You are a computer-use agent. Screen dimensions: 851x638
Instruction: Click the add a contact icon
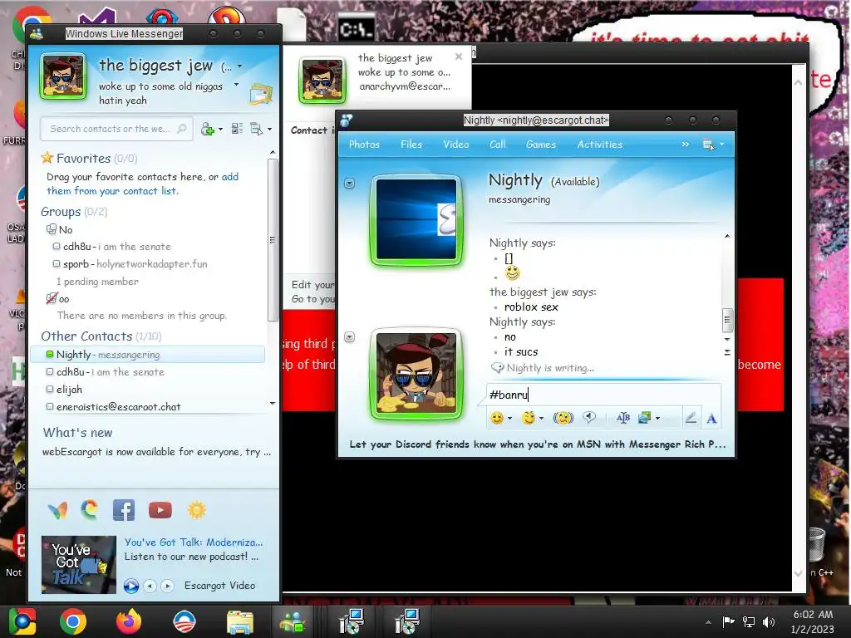(207, 129)
